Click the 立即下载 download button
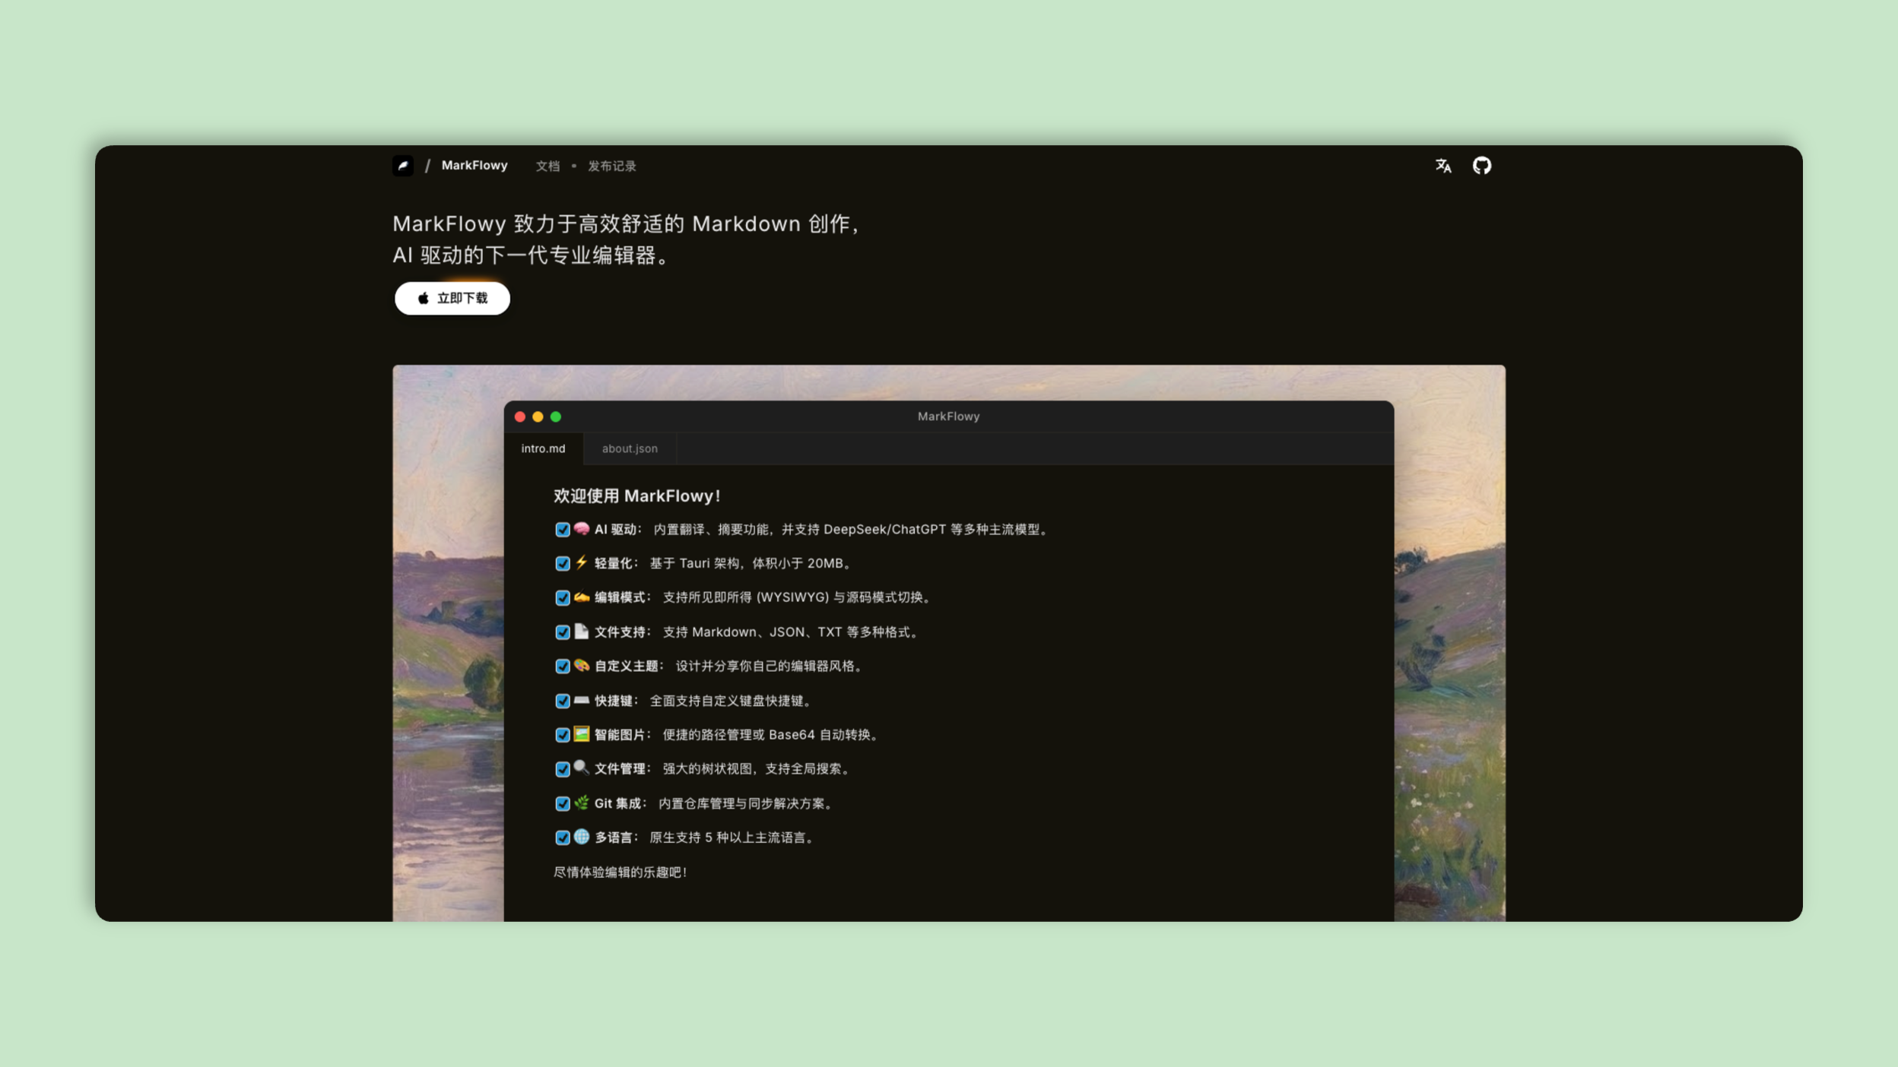The image size is (1898, 1067). point(452,298)
